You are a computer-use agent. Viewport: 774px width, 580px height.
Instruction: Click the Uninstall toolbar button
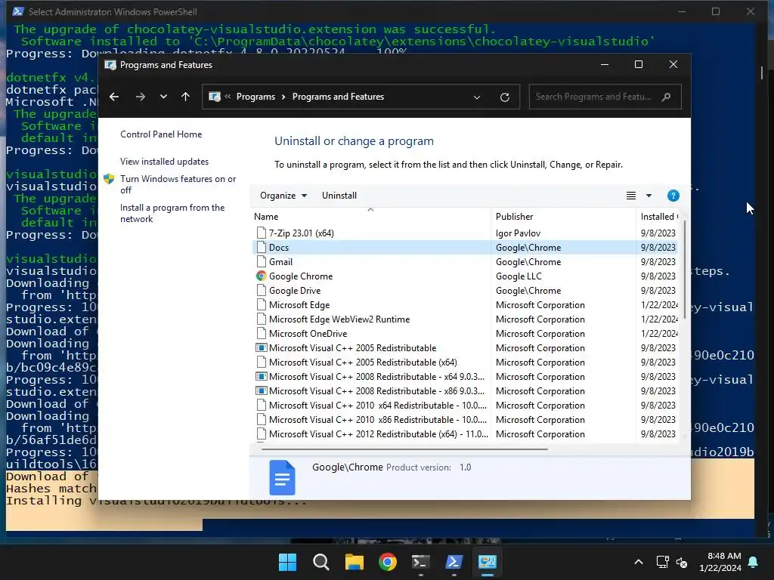[x=339, y=196]
